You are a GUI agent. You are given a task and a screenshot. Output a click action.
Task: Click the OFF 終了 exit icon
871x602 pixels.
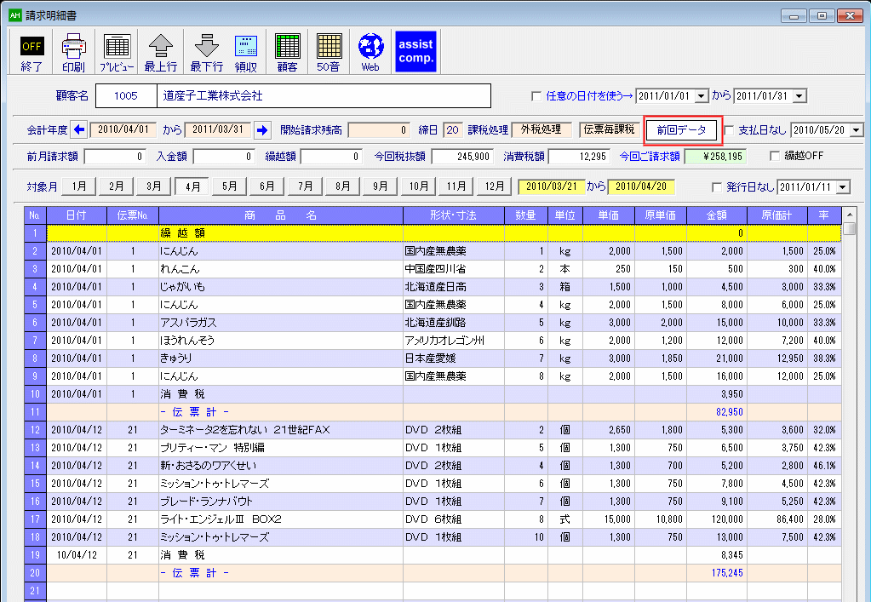[x=32, y=50]
